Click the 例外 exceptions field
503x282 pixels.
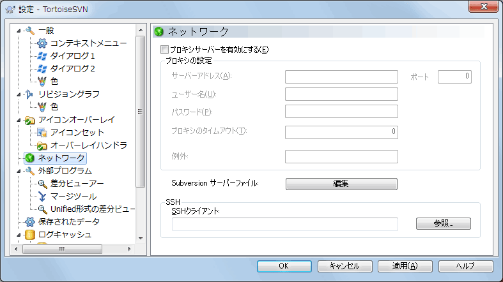coord(341,156)
